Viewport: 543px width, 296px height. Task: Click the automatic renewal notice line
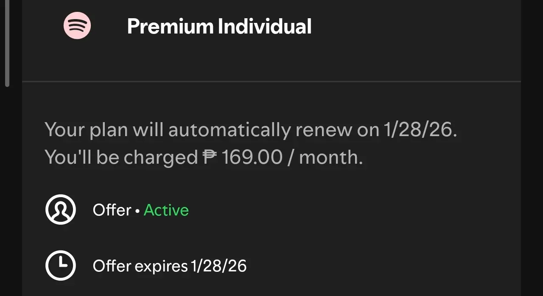click(251, 130)
